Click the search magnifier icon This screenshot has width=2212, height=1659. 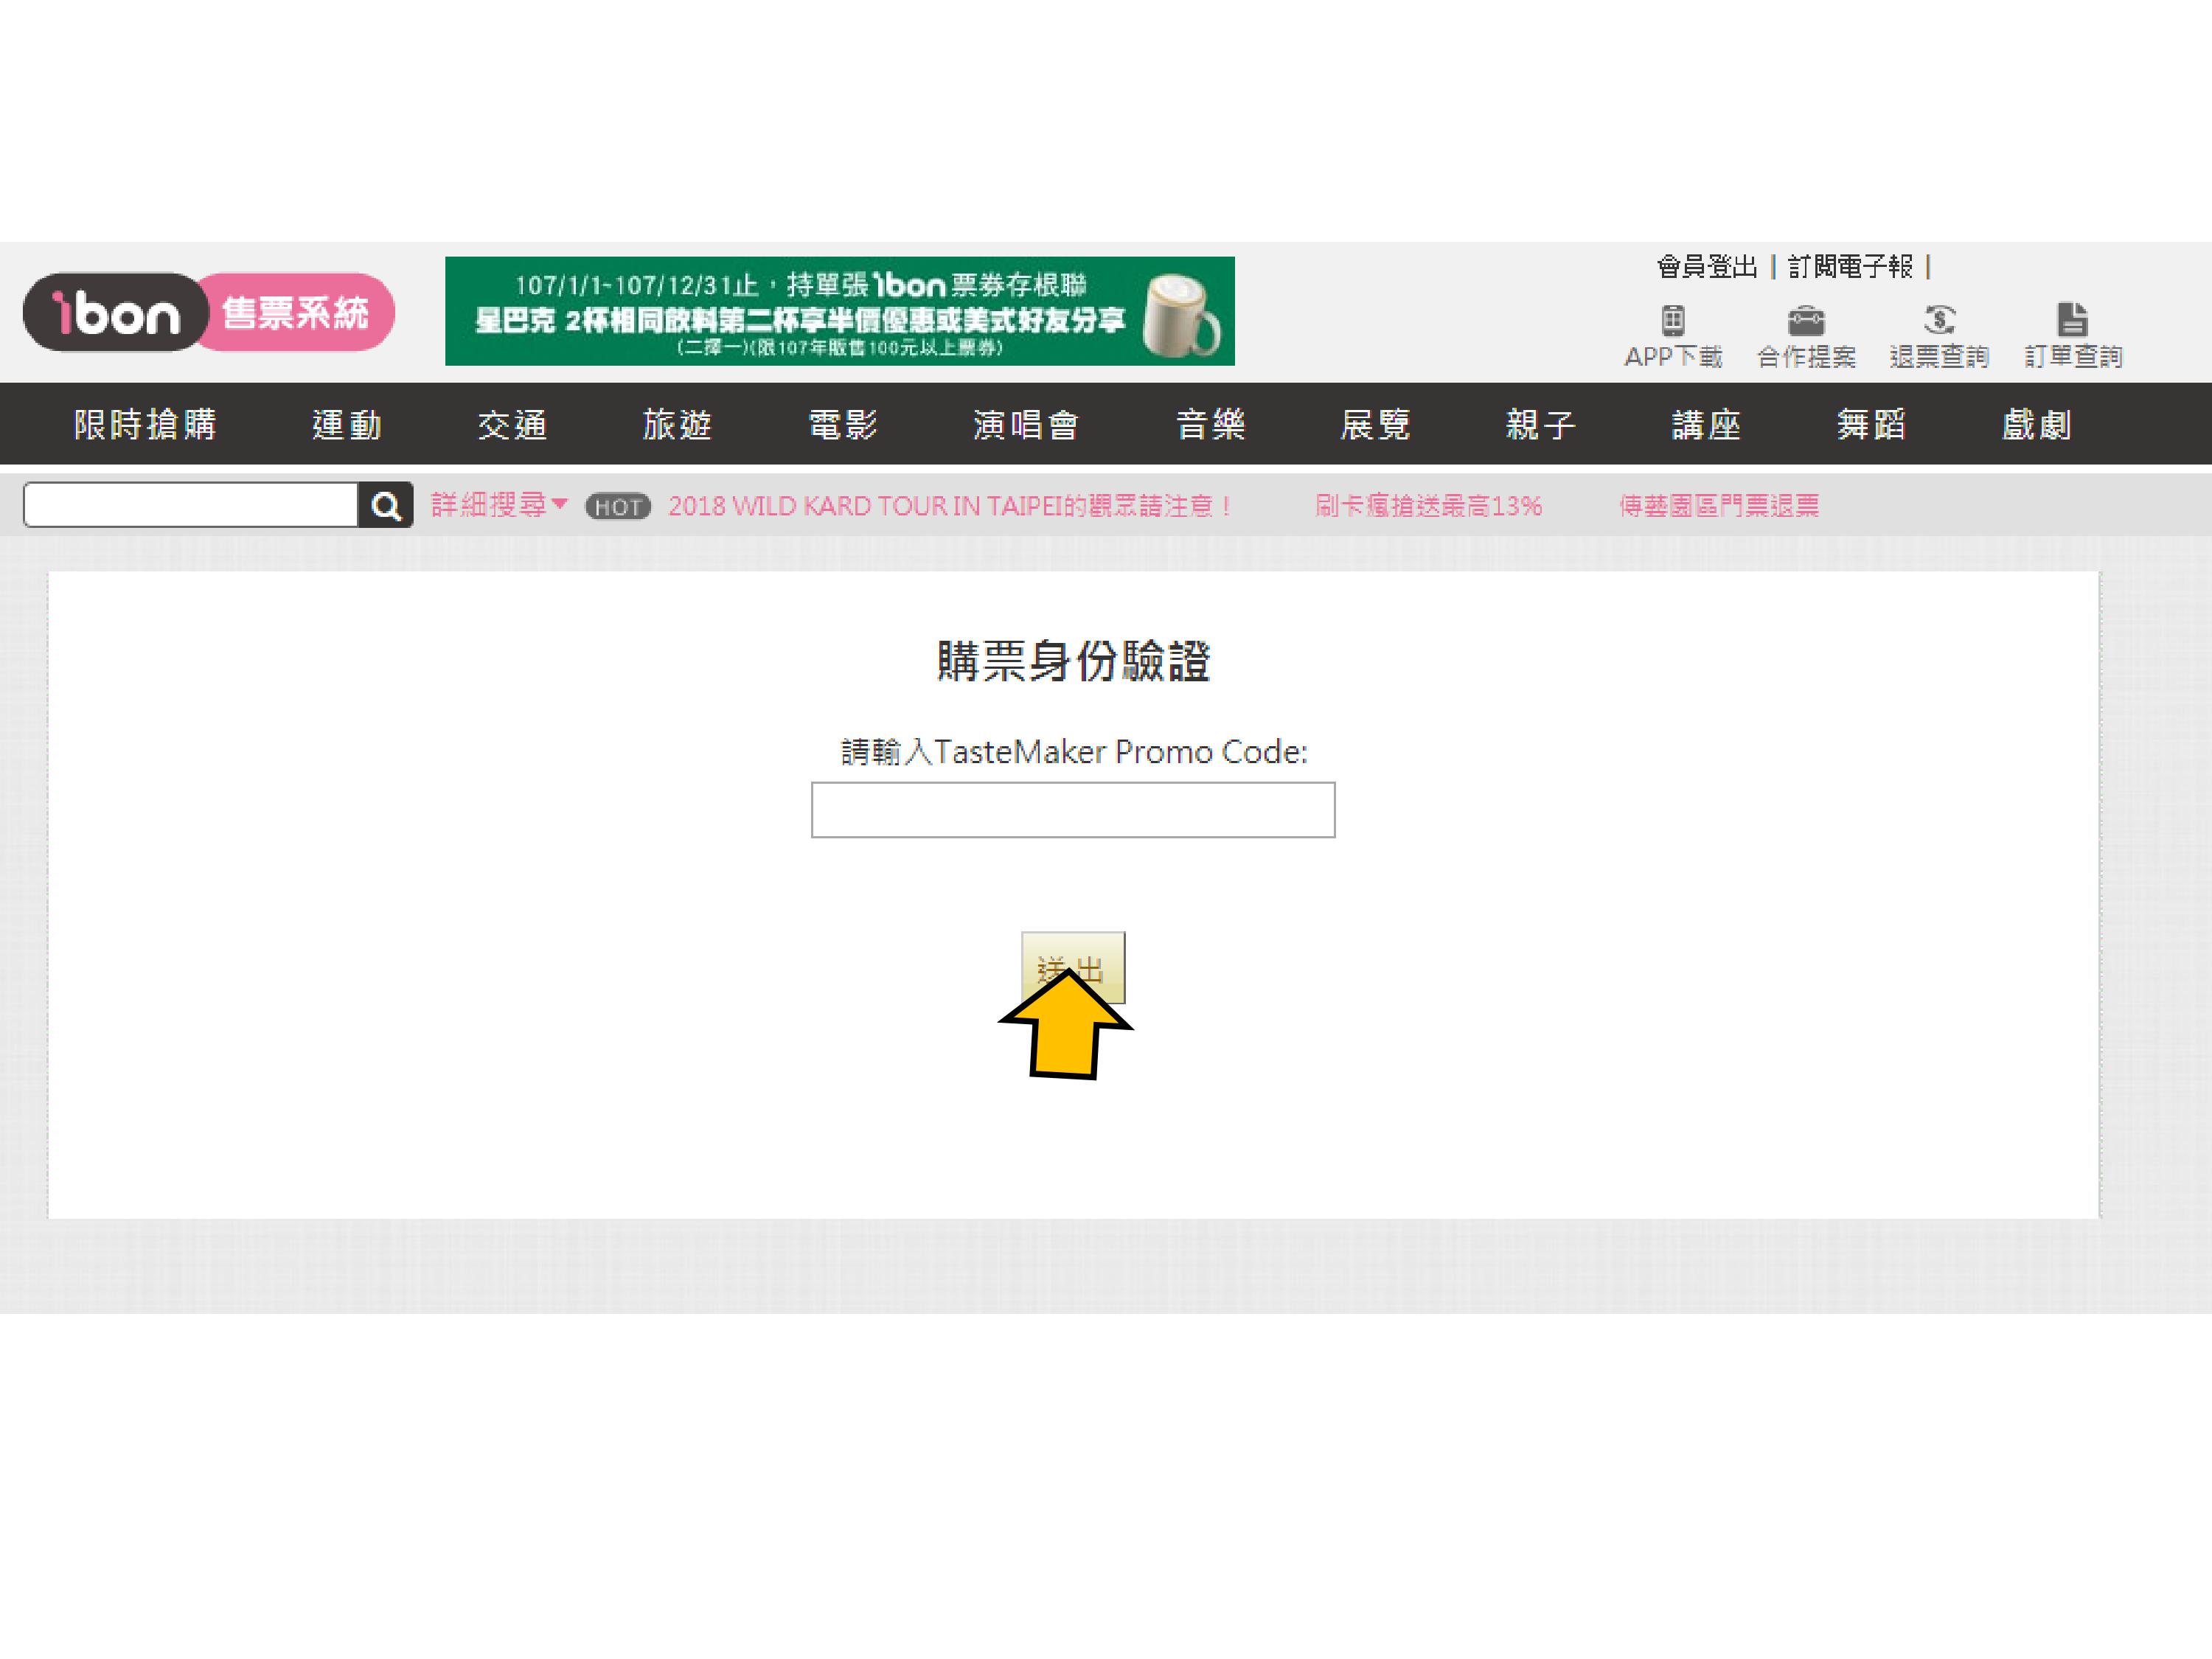pos(386,506)
